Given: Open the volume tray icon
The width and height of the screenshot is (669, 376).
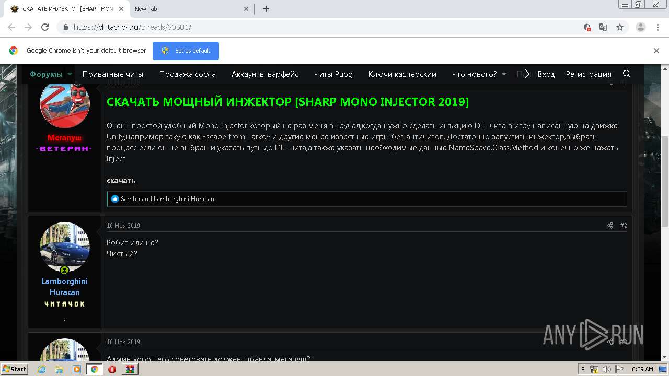Looking at the screenshot, I should (x=606, y=369).
